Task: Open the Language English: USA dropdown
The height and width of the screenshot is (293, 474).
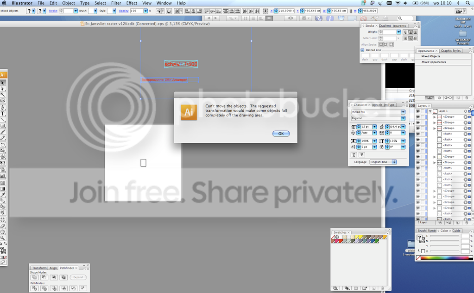Action: 383,162
